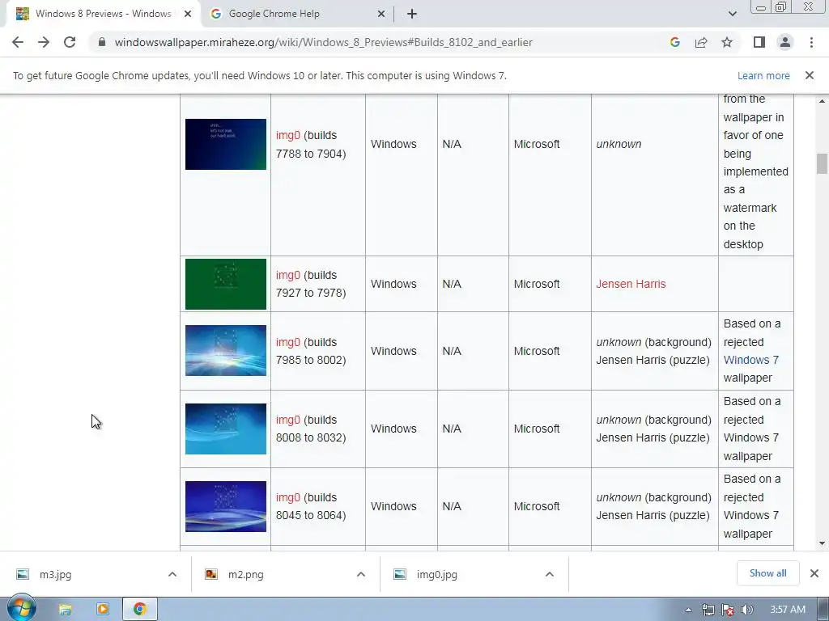Show hidden system tray icons
The width and height of the screenshot is (829, 621).
688,610
